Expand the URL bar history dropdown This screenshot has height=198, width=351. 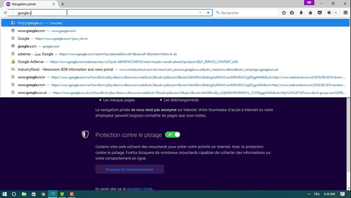[x=200, y=13]
